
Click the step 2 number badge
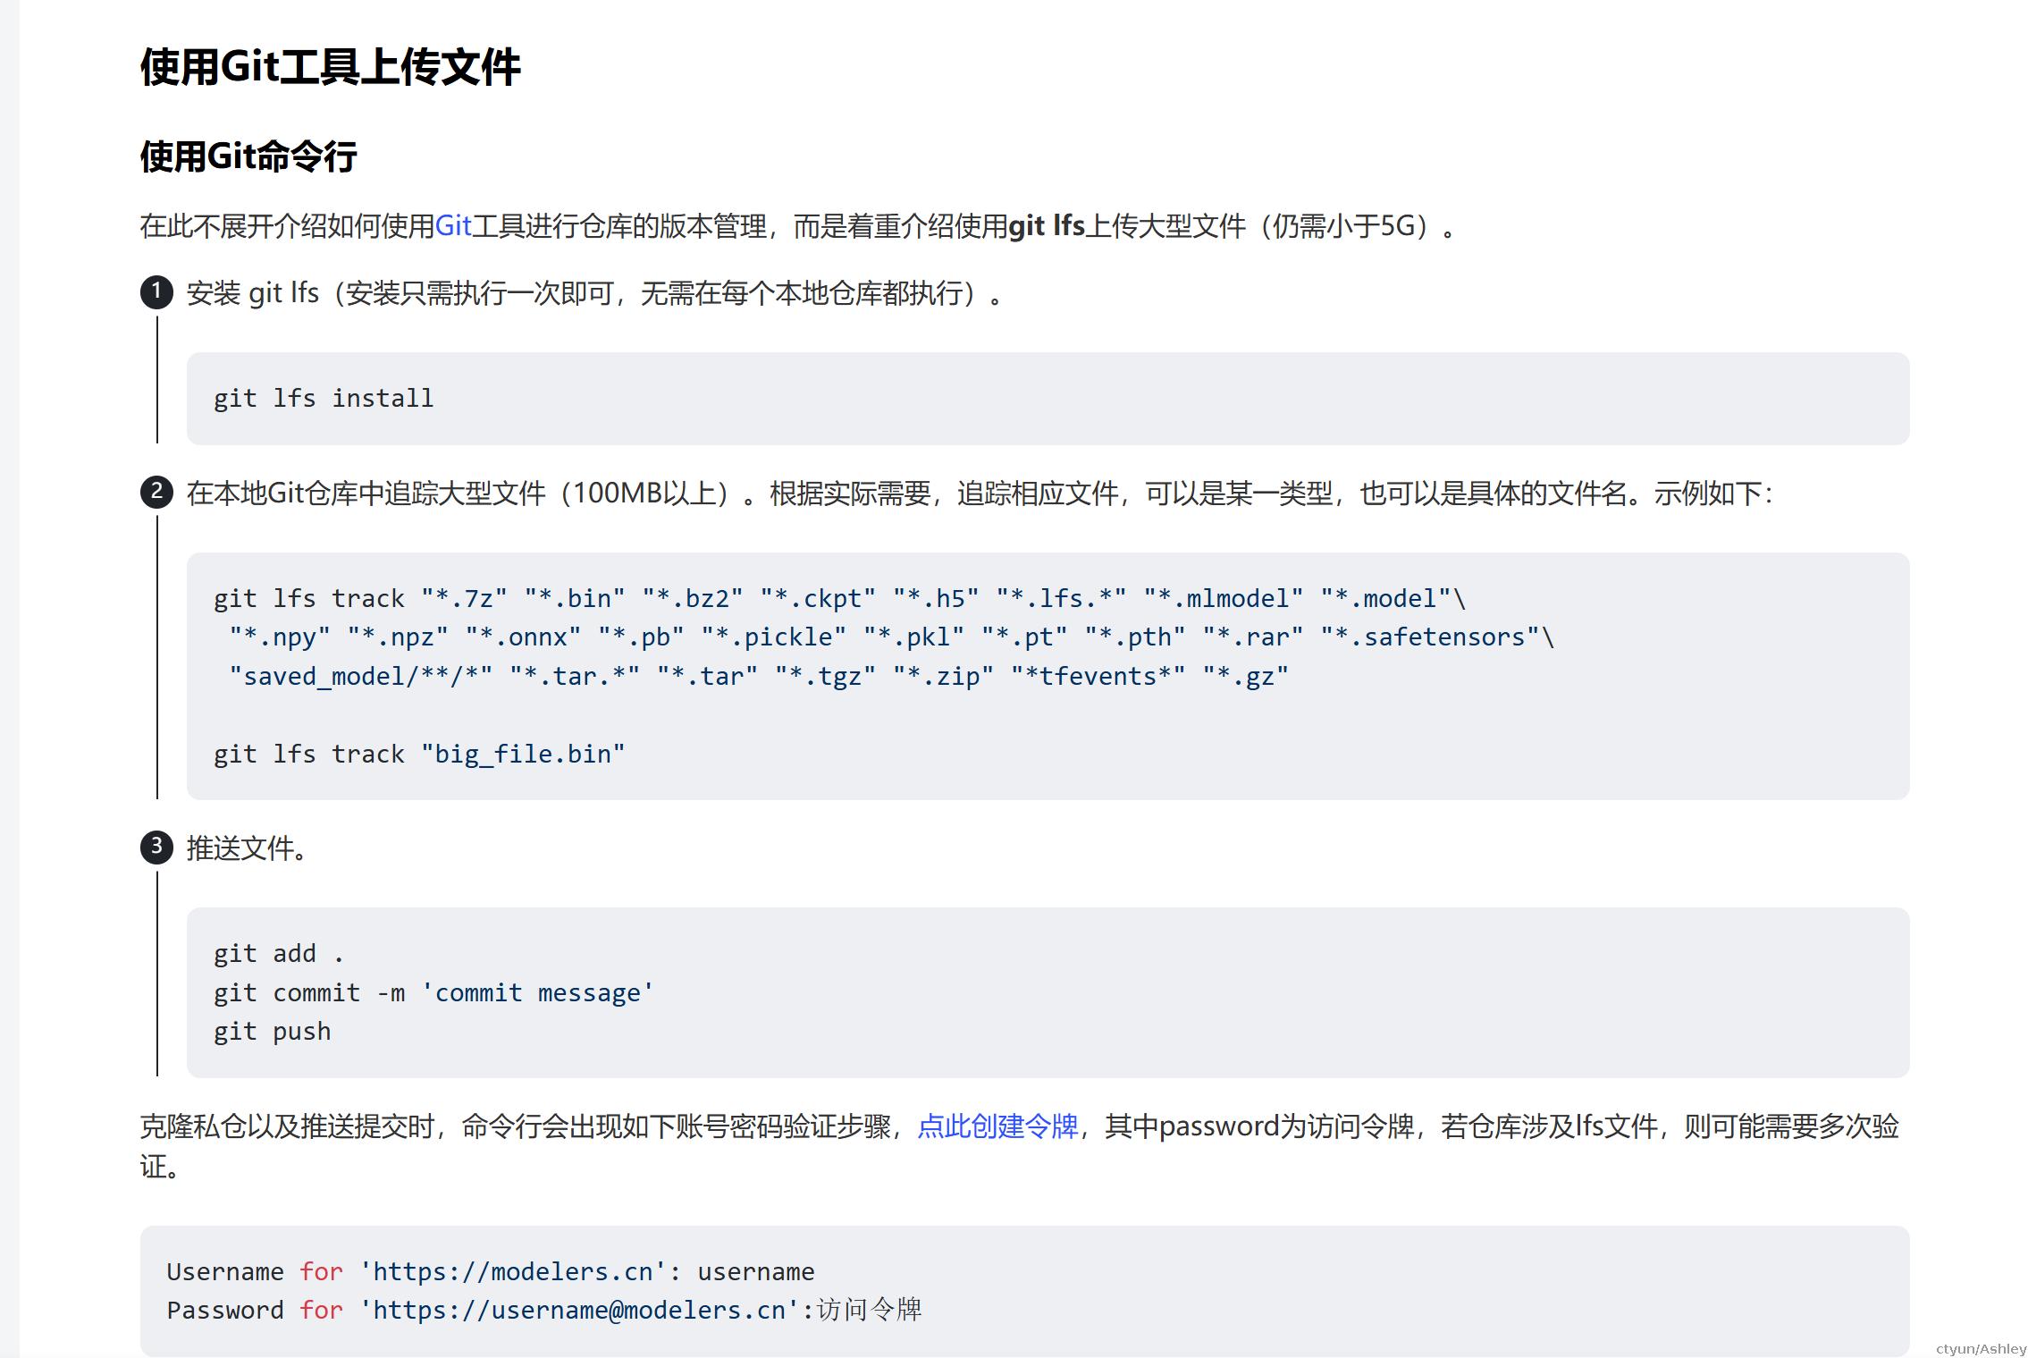[156, 492]
